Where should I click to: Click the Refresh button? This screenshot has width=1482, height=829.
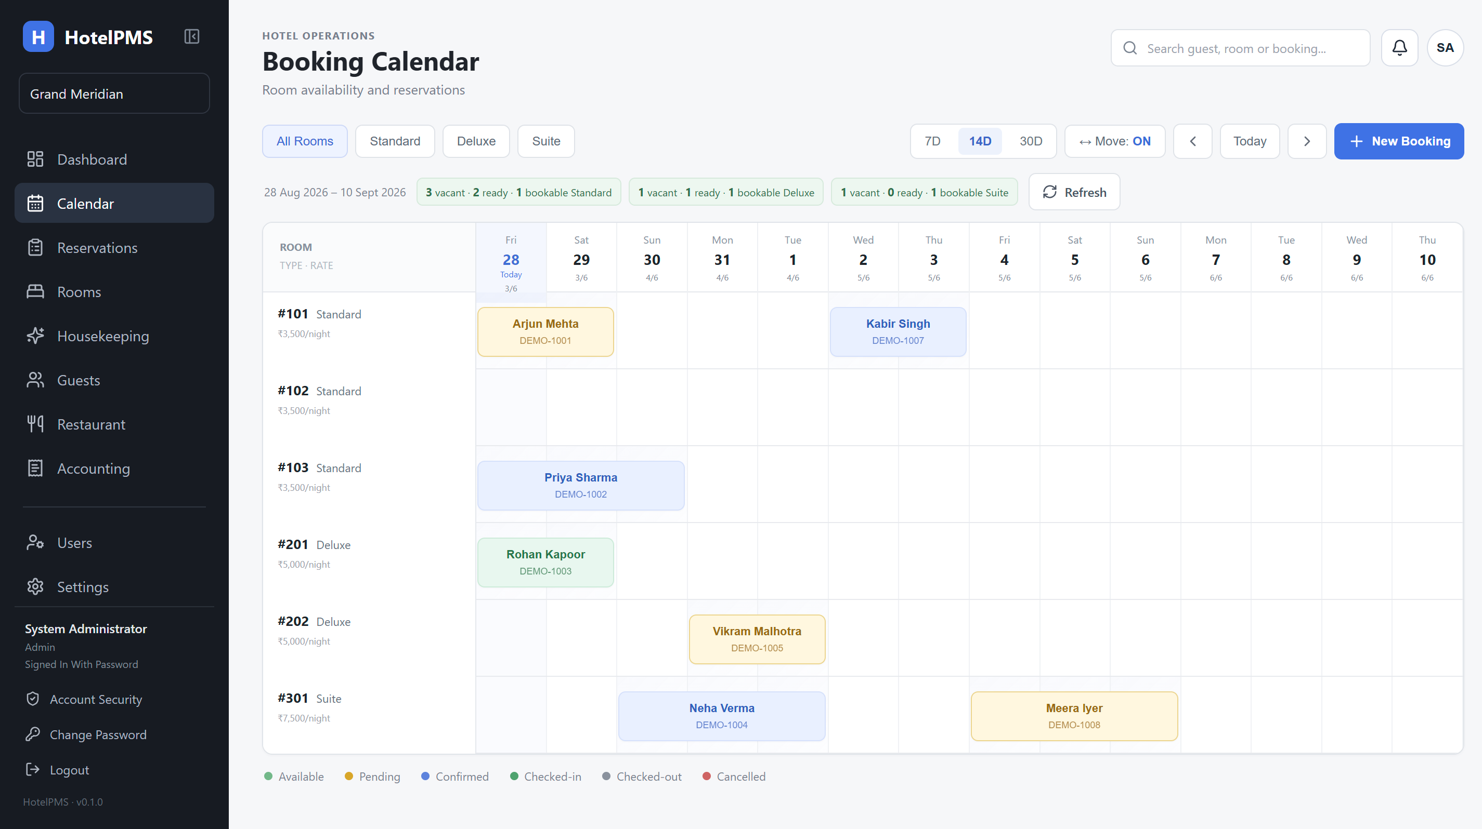[1074, 192]
